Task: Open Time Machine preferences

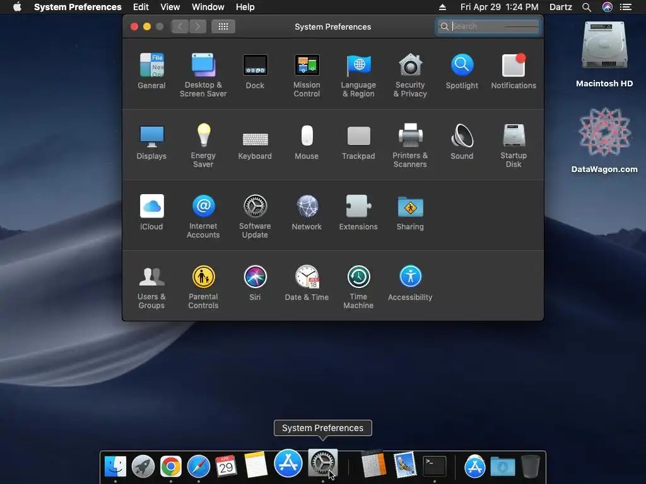Action: [358, 287]
